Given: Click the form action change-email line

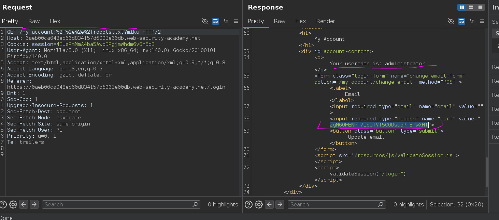Looking at the screenshot, I should click(388, 82).
